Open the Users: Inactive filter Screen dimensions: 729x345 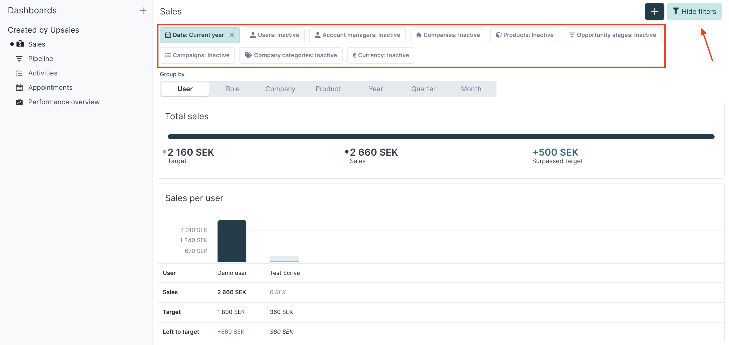274,35
